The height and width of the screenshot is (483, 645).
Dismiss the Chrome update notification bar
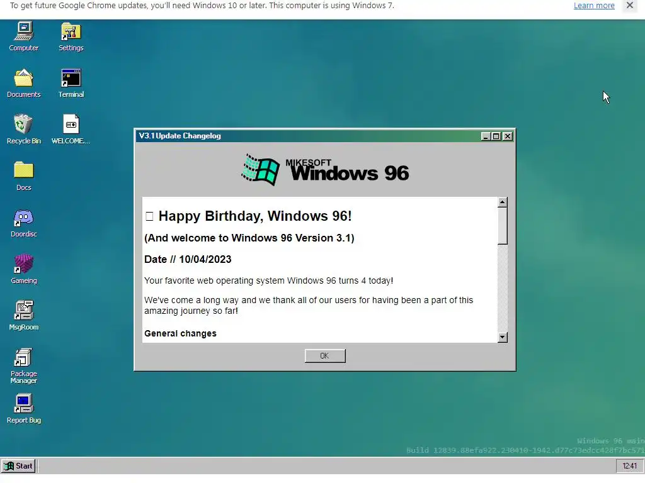tap(630, 5)
